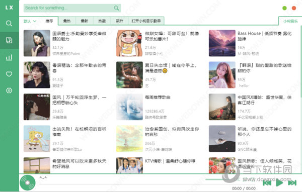Viewport: 302px width, 192px height.
Task: Open the 希望晚风 playlist cover
Action: [x=37, y=165]
